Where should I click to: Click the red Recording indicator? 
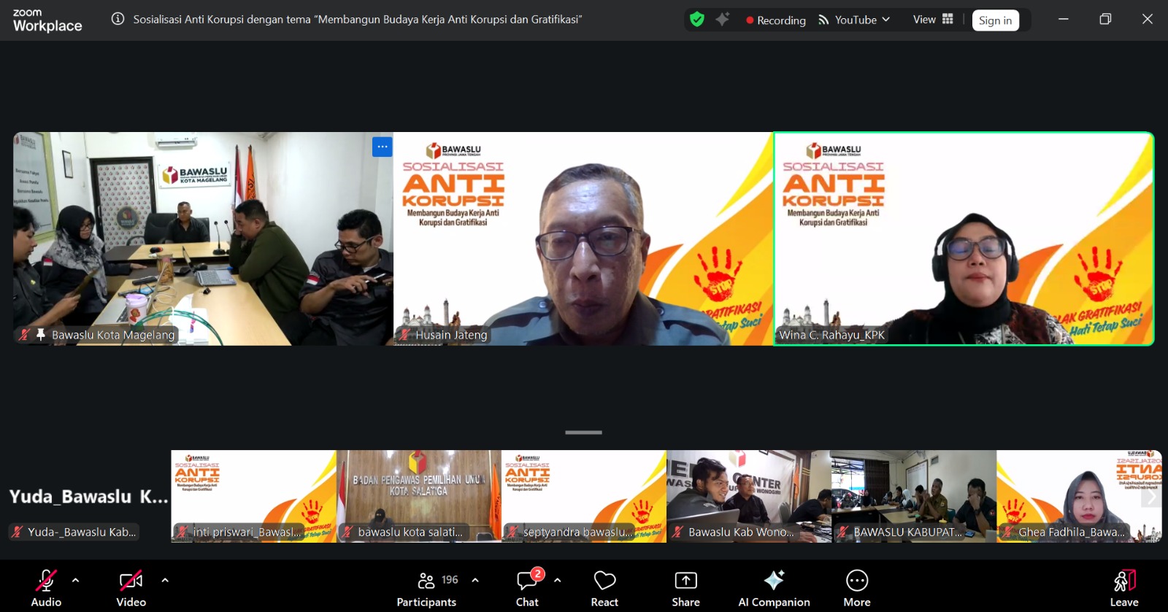pyautogui.click(x=776, y=20)
